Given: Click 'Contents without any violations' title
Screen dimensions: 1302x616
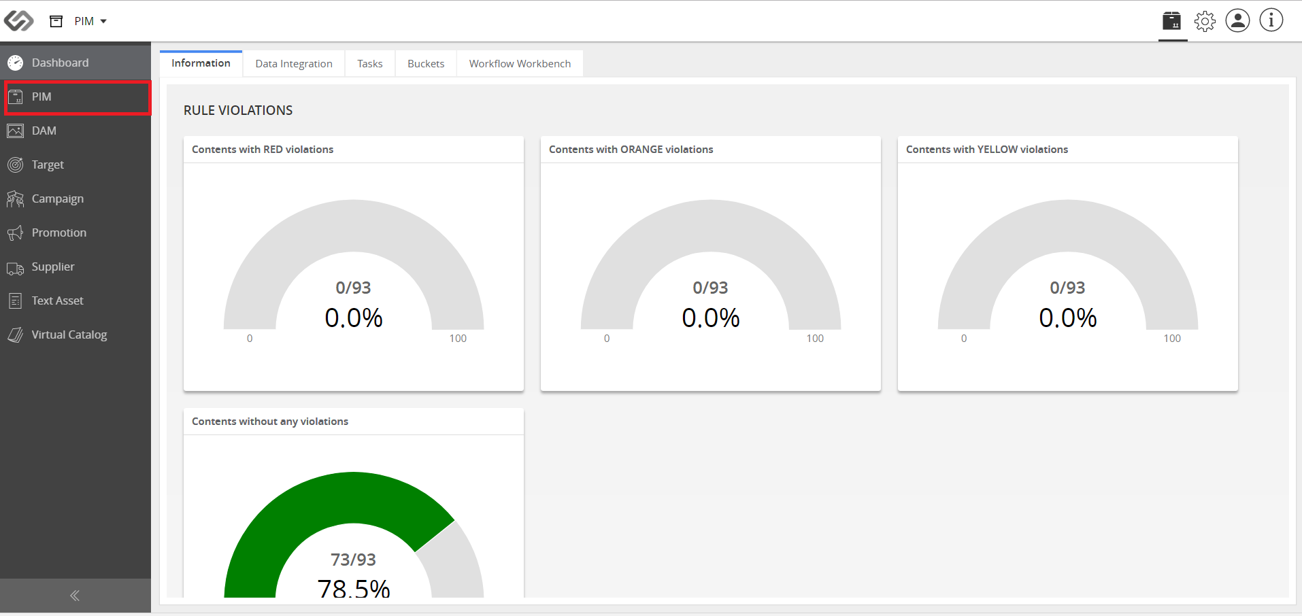Looking at the screenshot, I should click(270, 422).
